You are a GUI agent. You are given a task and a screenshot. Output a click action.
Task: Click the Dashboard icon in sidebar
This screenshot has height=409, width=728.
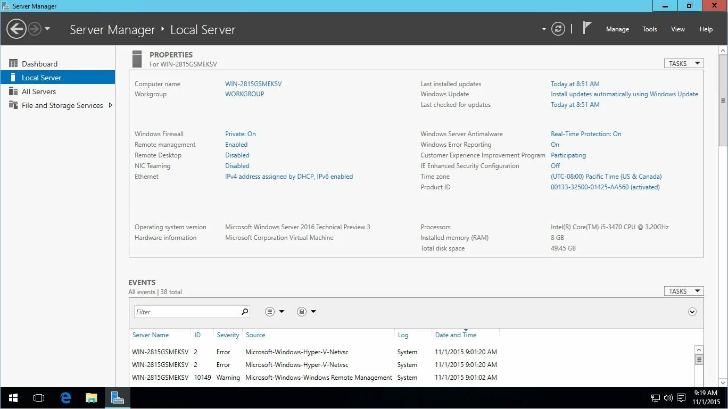[13, 63]
